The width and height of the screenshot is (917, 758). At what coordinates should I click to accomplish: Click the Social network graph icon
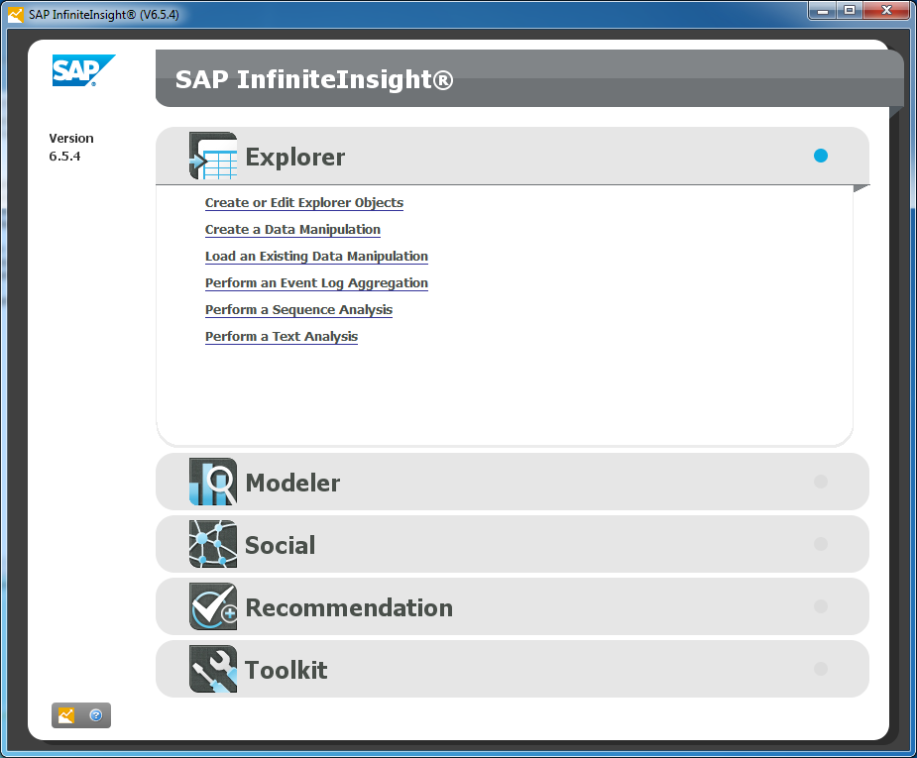(213, 544)
